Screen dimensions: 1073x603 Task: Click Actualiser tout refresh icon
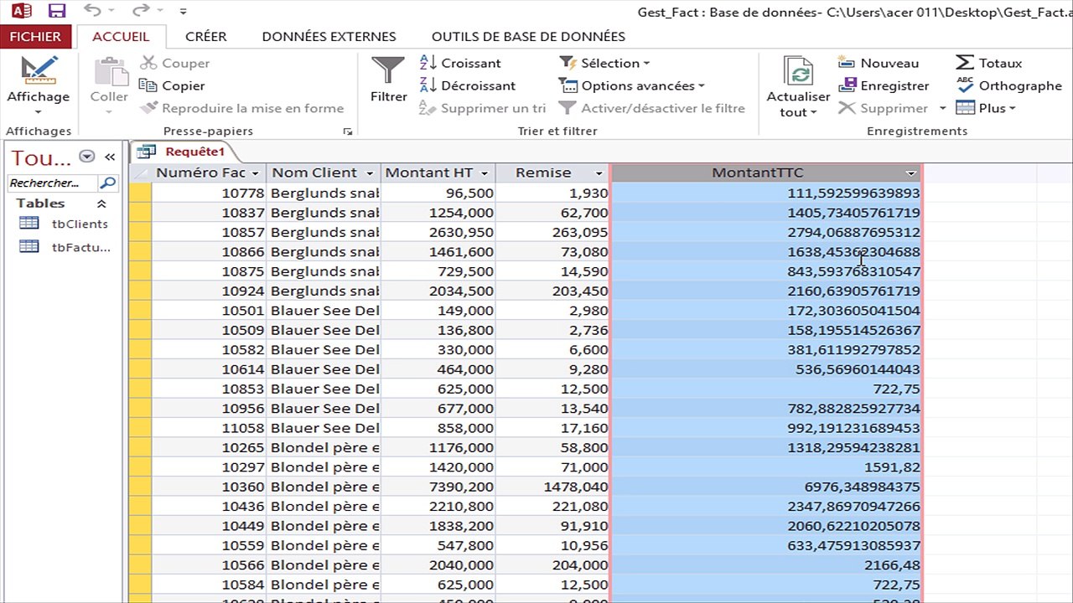click(798, 74)
